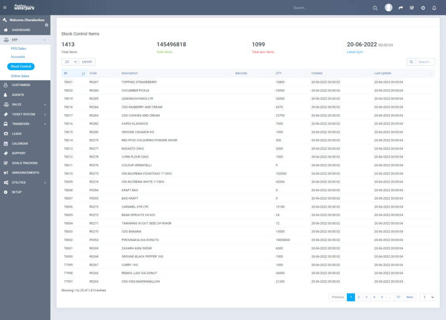Click the Leads icon in sidebar
The image size is (446, 320).
click(x=6, y=133)
